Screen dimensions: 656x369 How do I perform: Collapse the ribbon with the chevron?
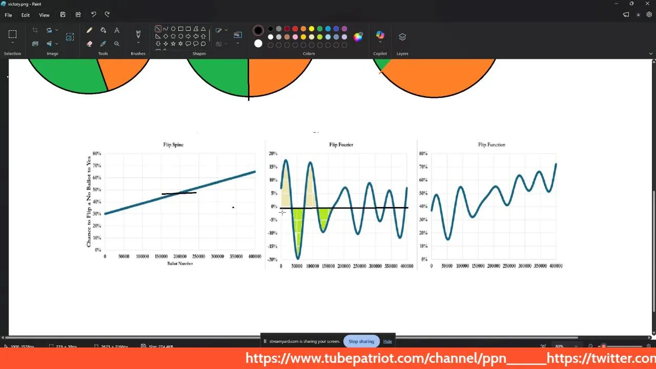tap(651, 53)
